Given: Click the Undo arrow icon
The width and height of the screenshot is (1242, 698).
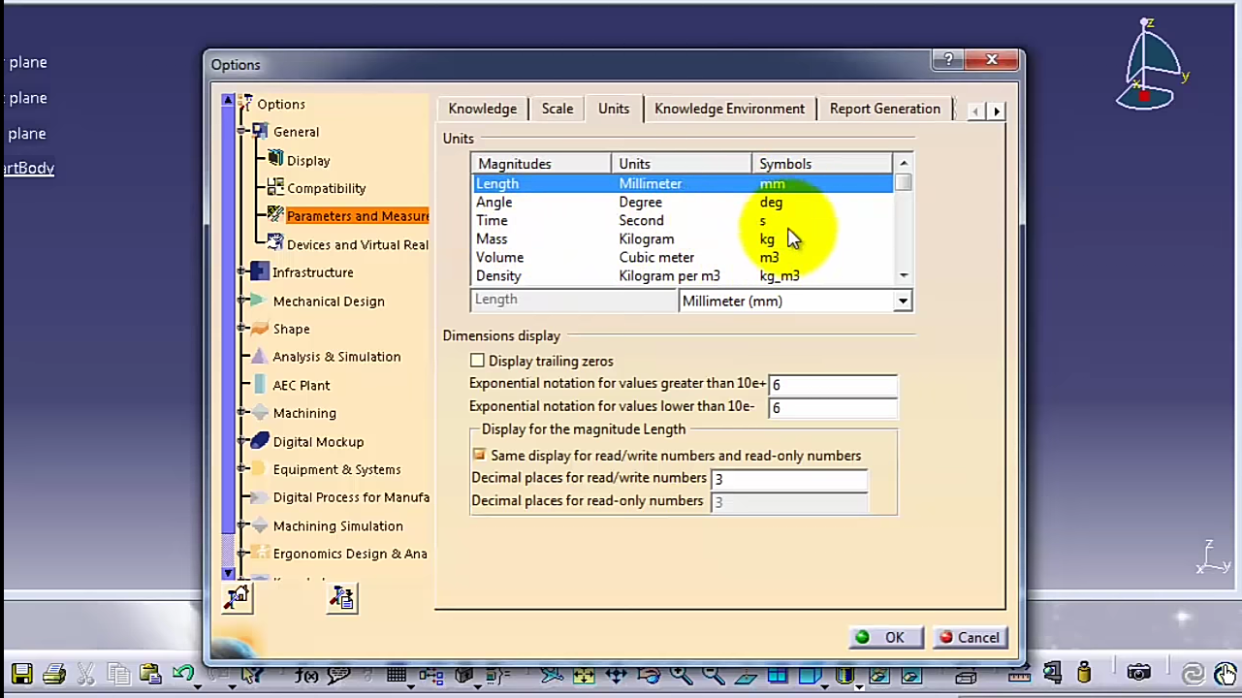Looking at the screenshot, I should pos(182,674).
